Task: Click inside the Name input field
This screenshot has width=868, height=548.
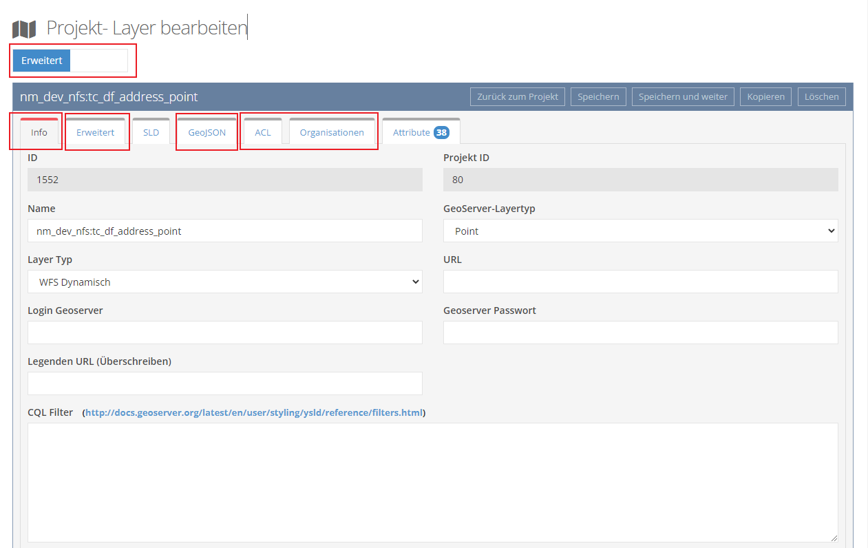Action: [225, 231]
